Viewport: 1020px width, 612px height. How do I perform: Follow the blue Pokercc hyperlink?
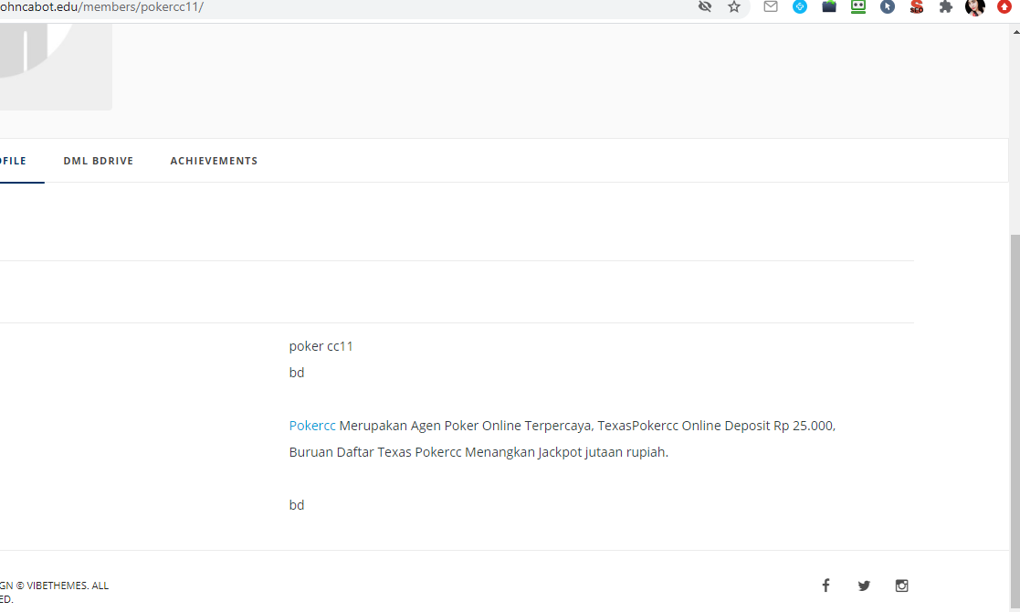312,426
